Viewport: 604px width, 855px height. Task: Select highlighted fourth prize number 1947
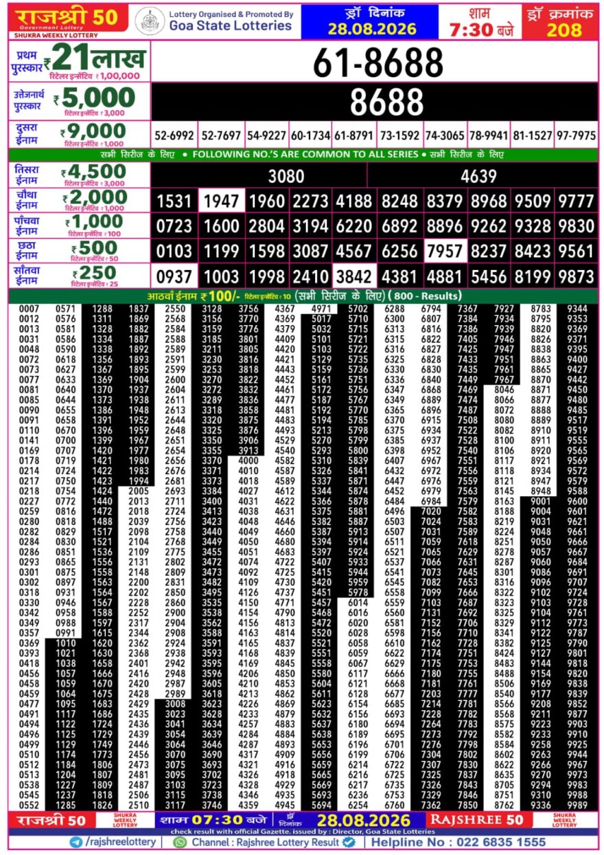point(222,201)
